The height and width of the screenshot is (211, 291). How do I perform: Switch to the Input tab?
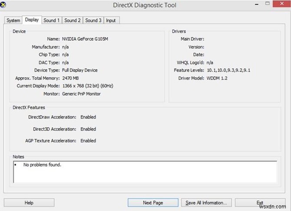click(x=111, y=20)
